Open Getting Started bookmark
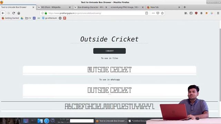 pos(10,18)
